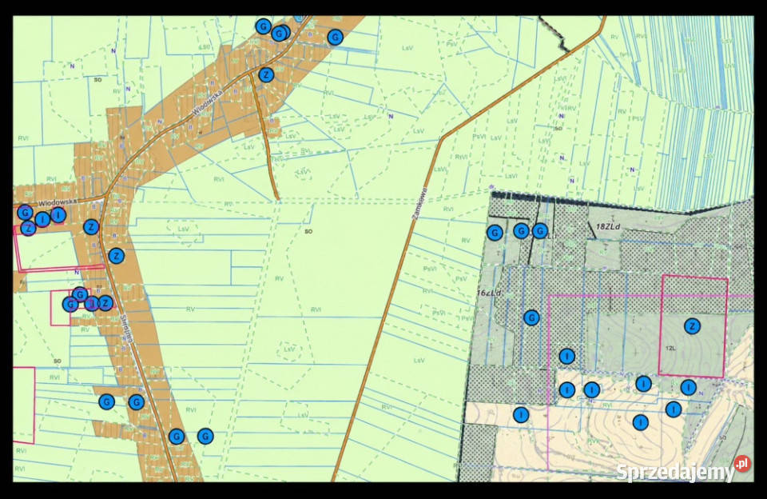
Task: Click the 18ZLd forest zone label
Action: (x=608, y=227)
